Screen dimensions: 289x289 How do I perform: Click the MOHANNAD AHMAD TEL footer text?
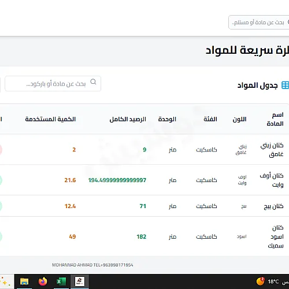point(92,265)
